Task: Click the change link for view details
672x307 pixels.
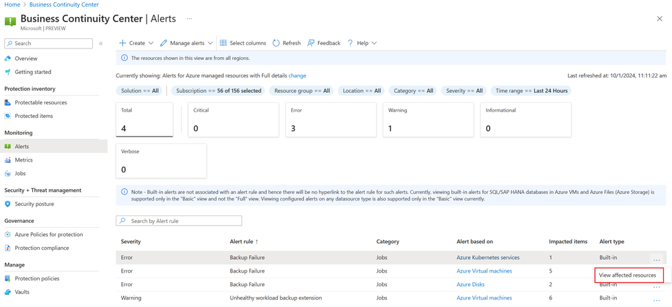Action: click(297, 75)
